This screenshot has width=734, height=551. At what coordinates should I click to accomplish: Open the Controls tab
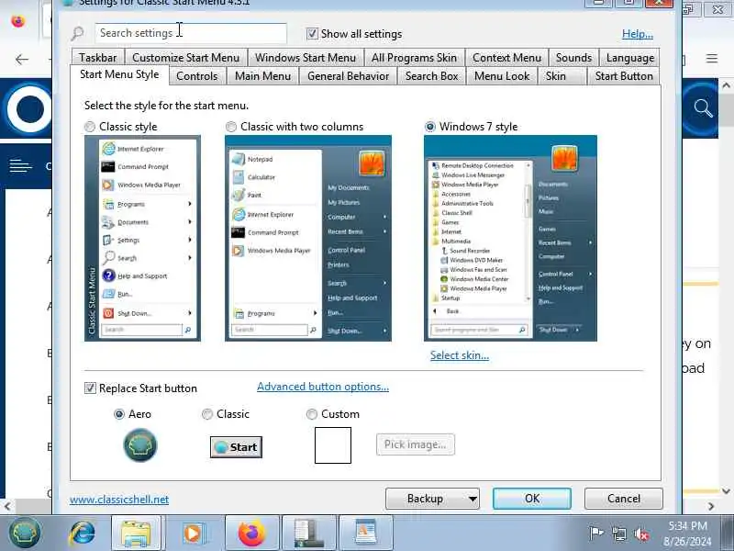click(x=196, y=76)
